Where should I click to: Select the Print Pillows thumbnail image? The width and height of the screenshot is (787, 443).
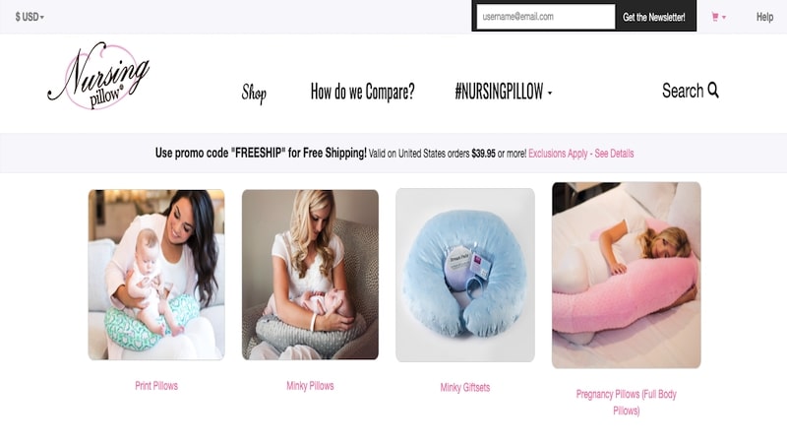[156, 275]
